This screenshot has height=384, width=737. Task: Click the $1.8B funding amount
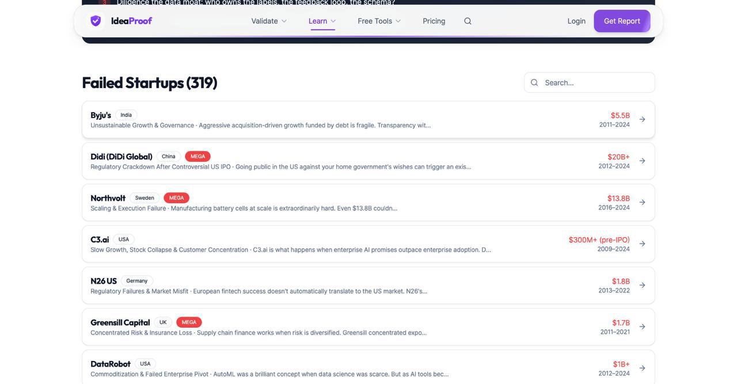[621, 281]
